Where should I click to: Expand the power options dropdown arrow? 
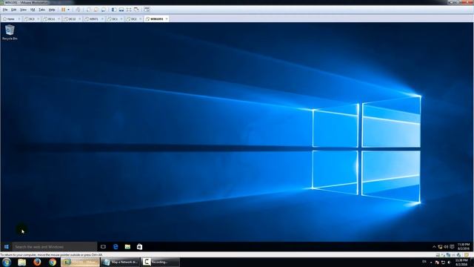pyautogui.click(x=69, y=10)
